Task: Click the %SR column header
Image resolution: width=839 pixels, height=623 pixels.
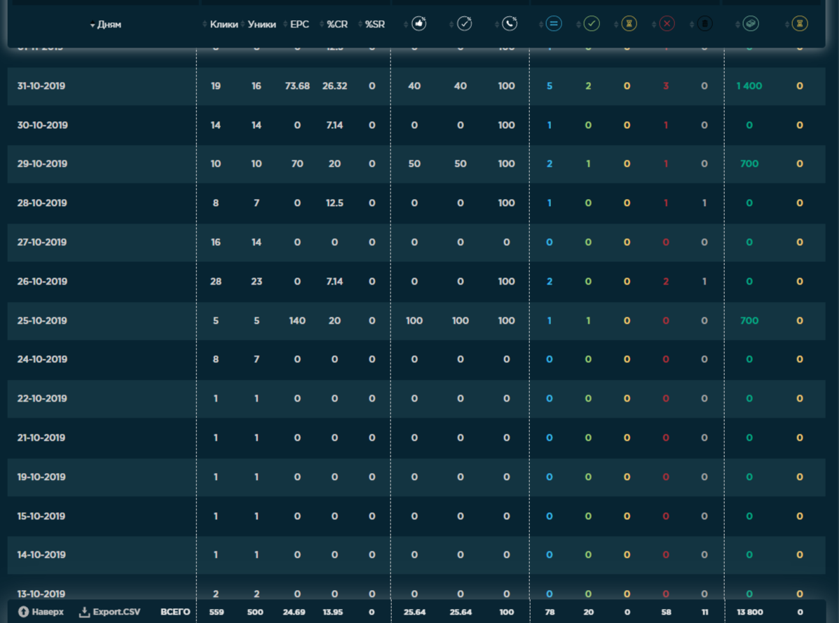Action: tap(374, 25)
